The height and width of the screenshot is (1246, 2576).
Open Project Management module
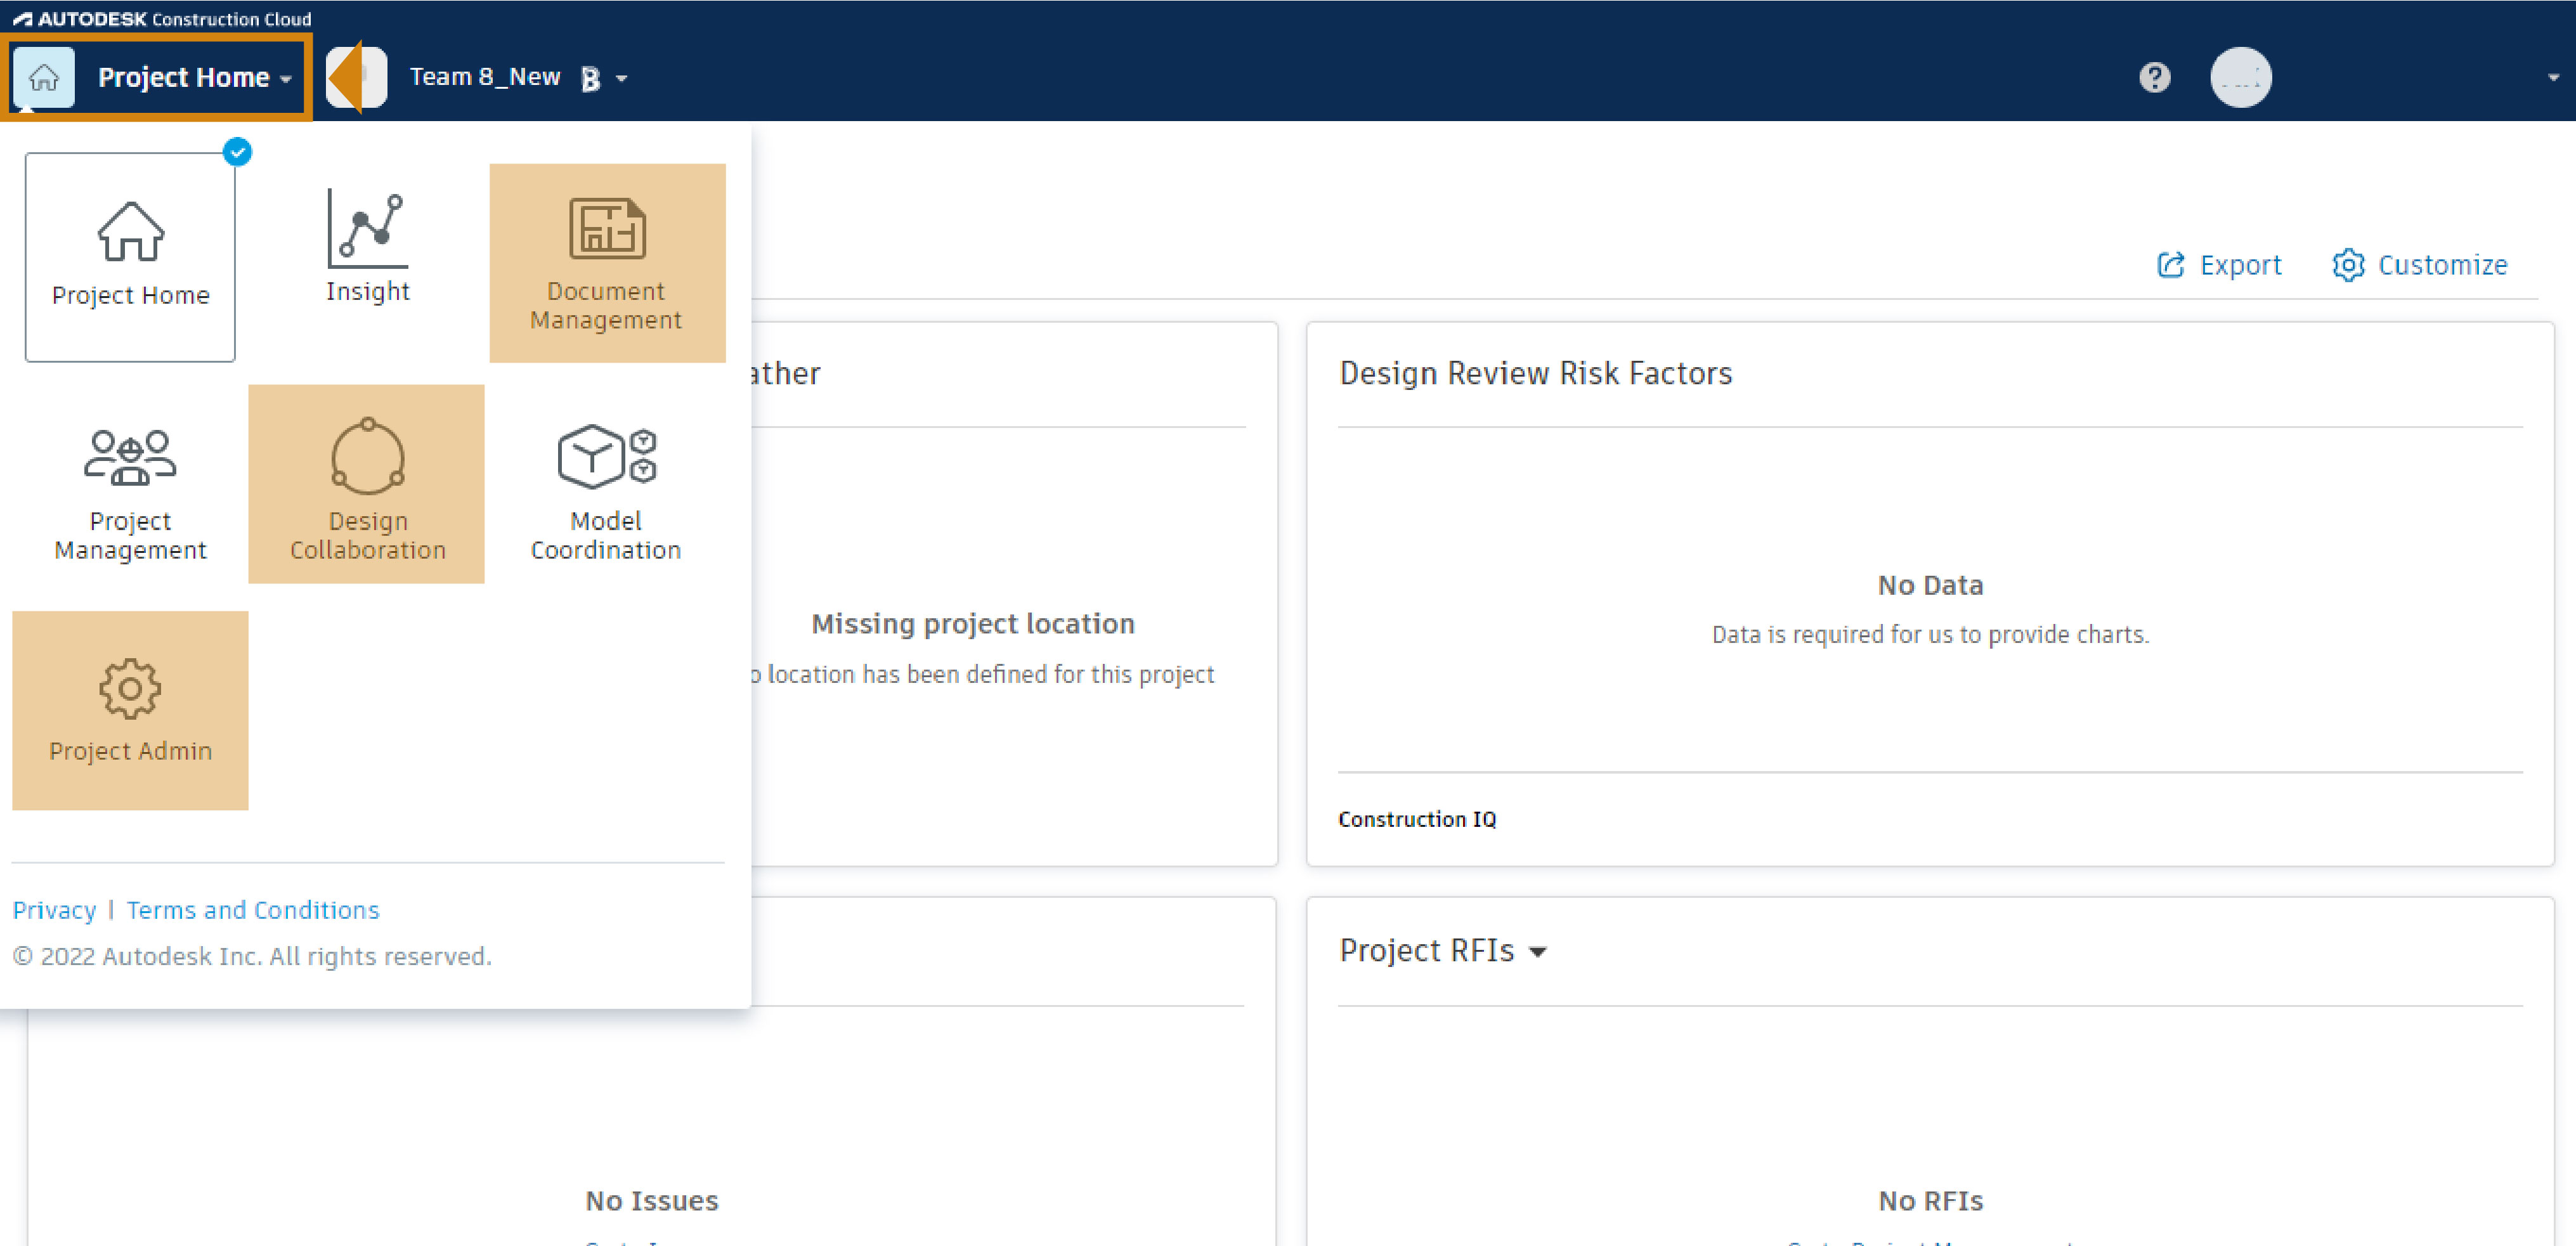130,484
